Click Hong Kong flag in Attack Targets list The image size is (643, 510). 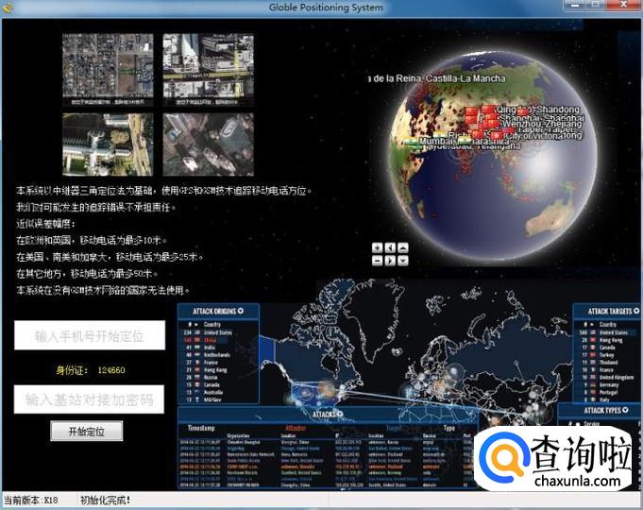(593, 340)
